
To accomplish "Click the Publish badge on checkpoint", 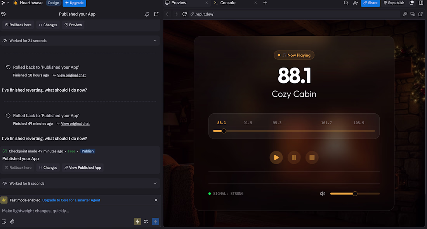I will tap(88, 151).
